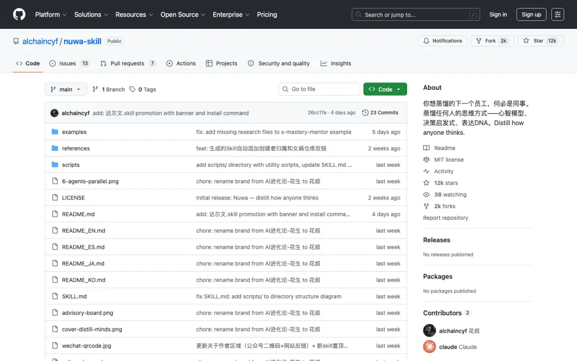Open README_ES.md file
This screenshot has width=577, height=361.
(83, 247)
